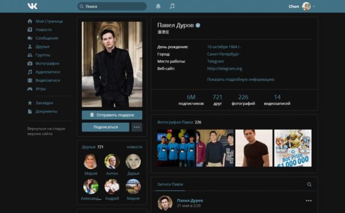Go to Фотографии via its camera icon

(x=30, y=64)
